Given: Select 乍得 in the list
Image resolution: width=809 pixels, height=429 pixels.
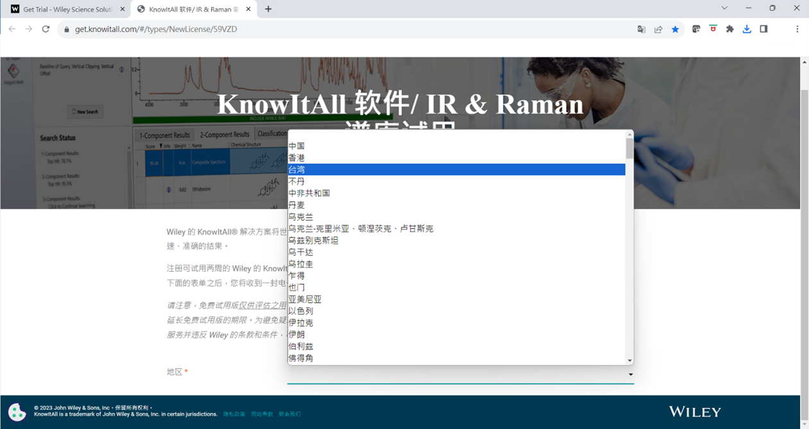Looking at the screenshot, I should tap(457, 276).
